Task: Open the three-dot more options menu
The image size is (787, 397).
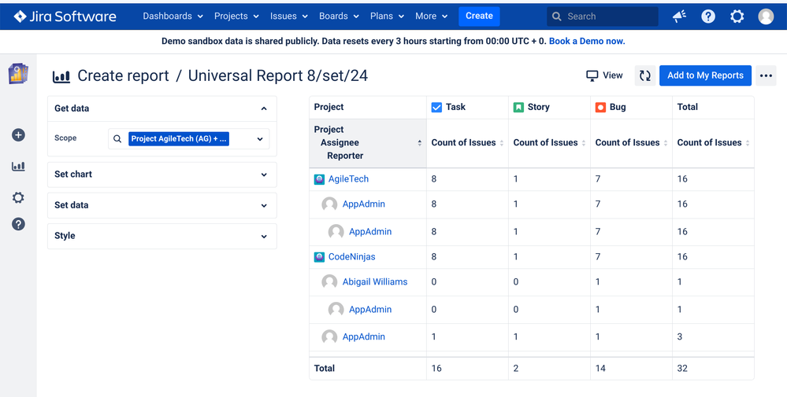Action: pos(766,75)
